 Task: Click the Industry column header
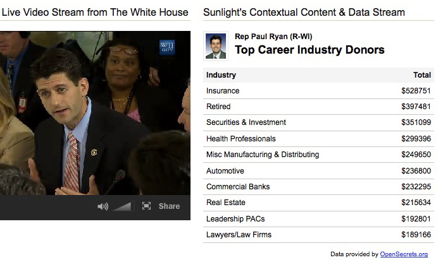[221, 75]
